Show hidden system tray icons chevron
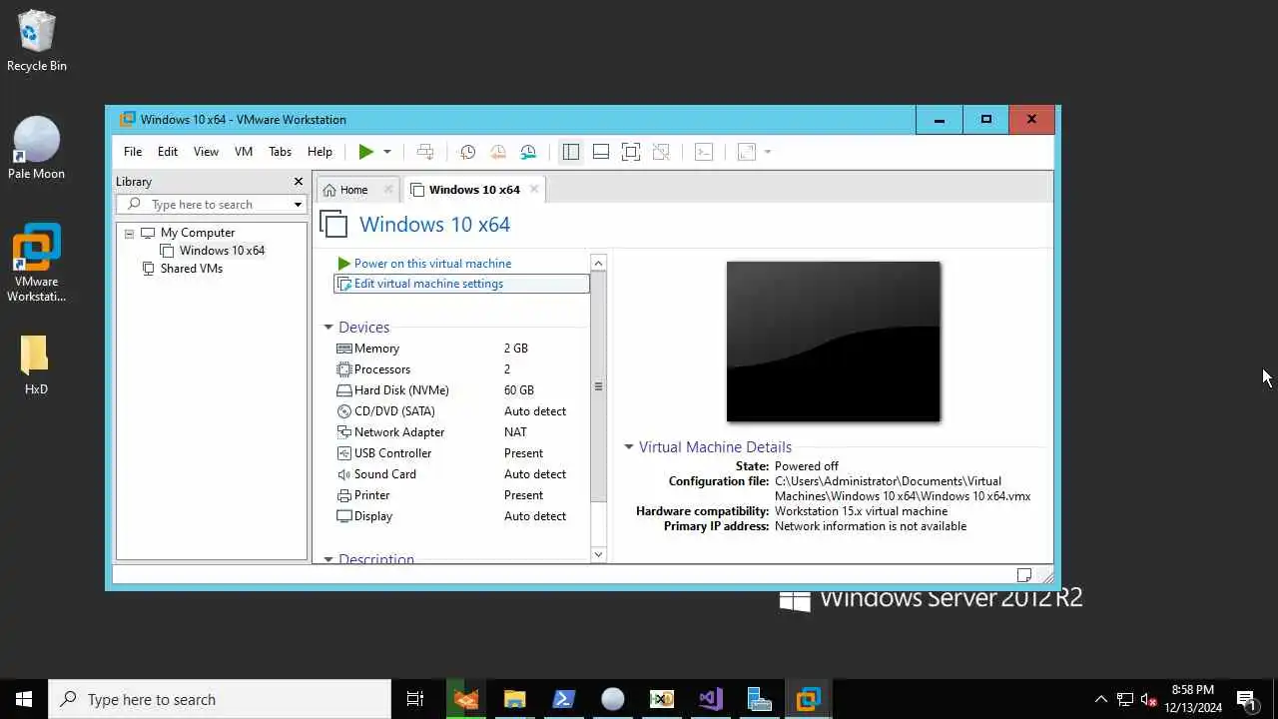This screenshot has width=1278, height=719. (x=1101, y=699)
